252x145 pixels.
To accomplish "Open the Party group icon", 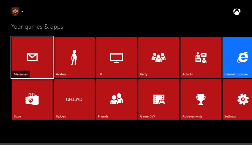I will [x=158, y=57].
